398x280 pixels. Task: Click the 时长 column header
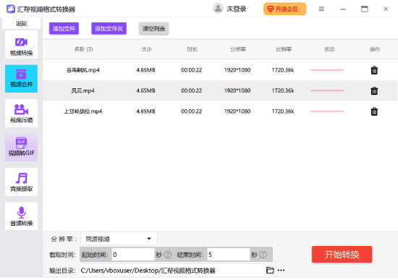pyautogui.click(x=192, y=49)
